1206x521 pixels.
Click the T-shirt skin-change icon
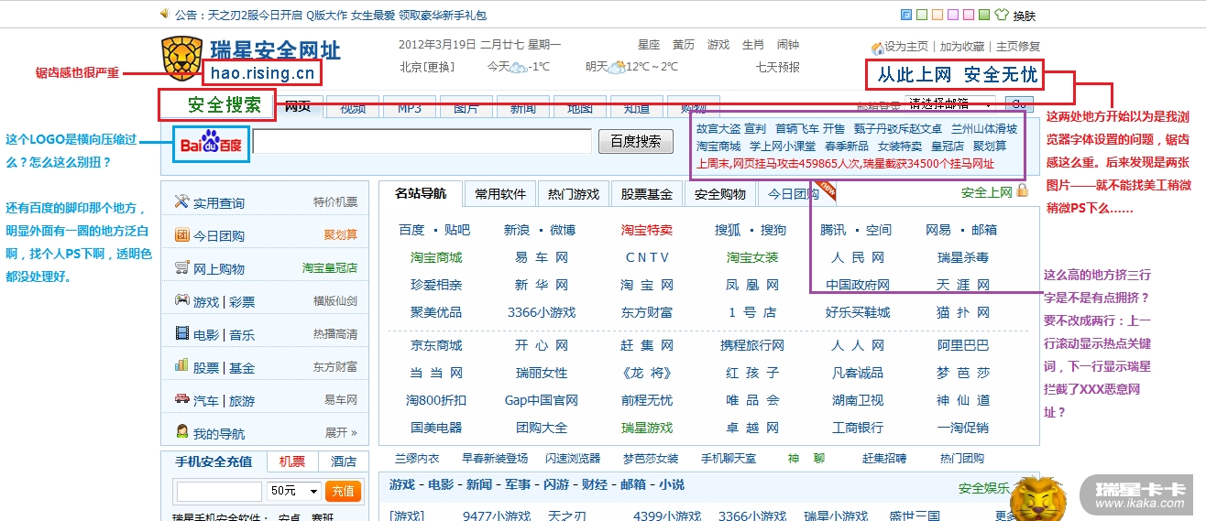(x=1001, y=15)
